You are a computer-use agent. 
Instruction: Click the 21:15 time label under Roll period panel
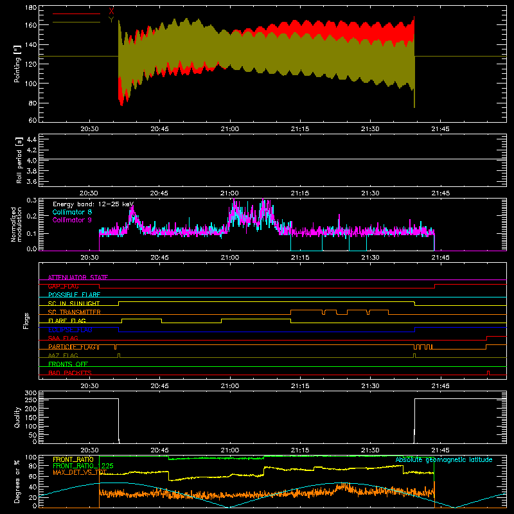pos(300,193)
